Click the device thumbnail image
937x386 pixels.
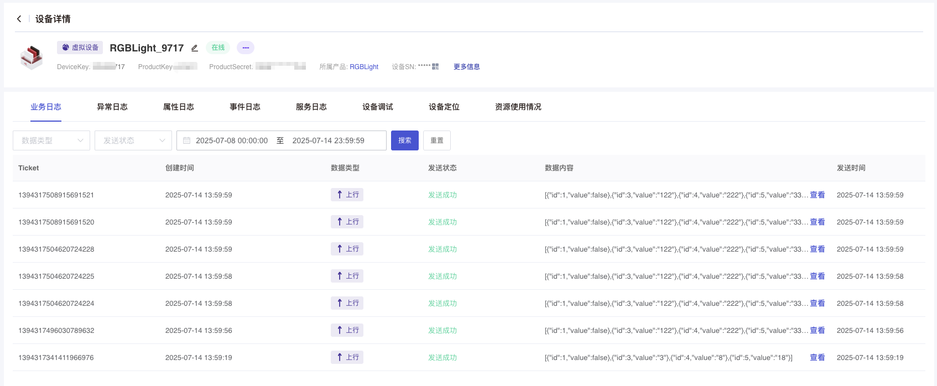pos(32,57)
